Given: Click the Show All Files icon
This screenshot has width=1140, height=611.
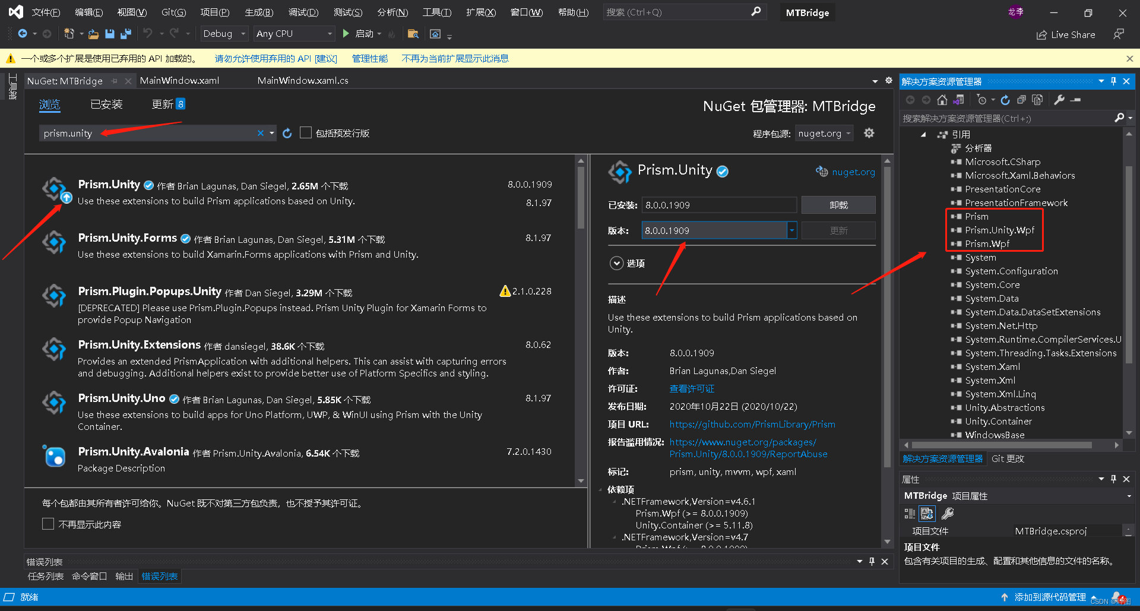Looking at the screenshot, I should 1037,100.
